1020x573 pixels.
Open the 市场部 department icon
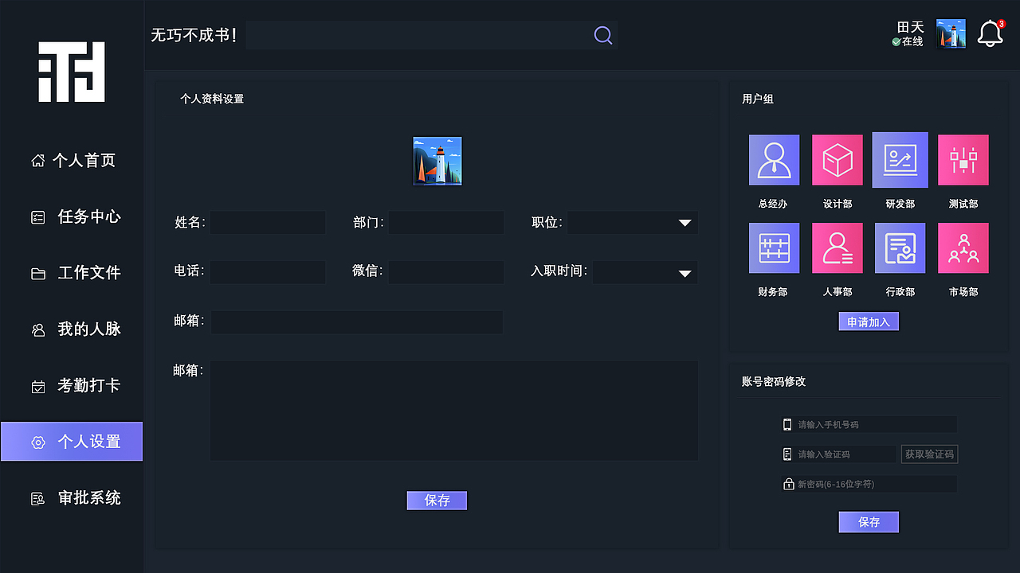click(x=963, y=248)
